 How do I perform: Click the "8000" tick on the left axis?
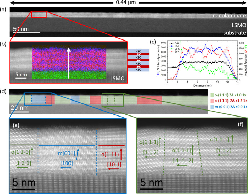[x=164, y=43]
